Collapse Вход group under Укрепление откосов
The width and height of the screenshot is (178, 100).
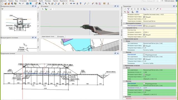(125, 68)
